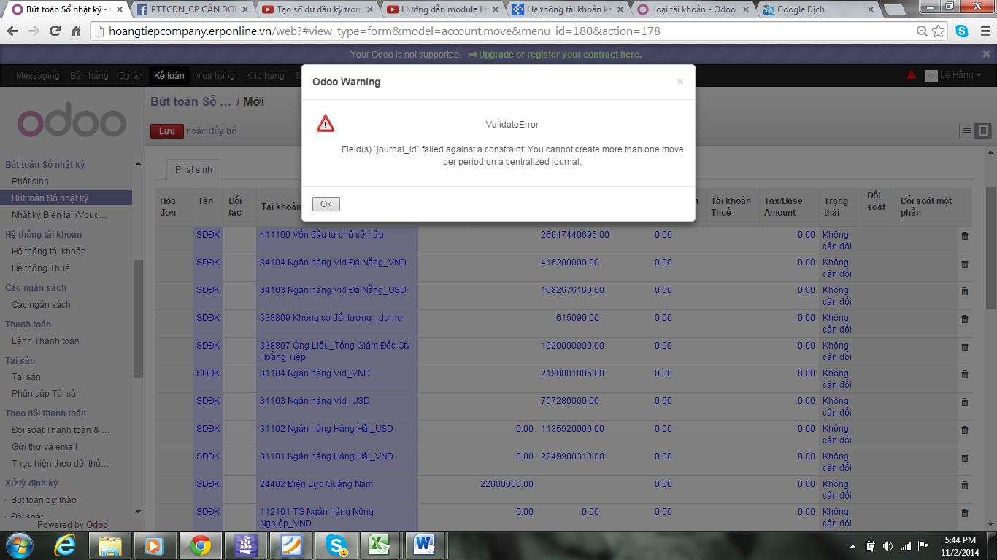Open the Messaging top menu
This screenshot has height=560, width=997.
[x=38, y=76]
